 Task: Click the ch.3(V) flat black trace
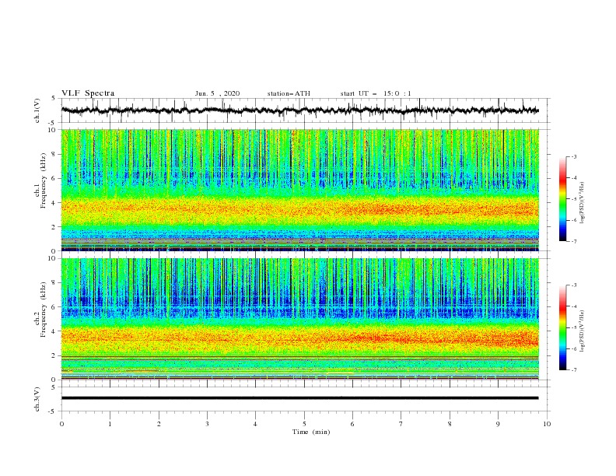(300, 398)
